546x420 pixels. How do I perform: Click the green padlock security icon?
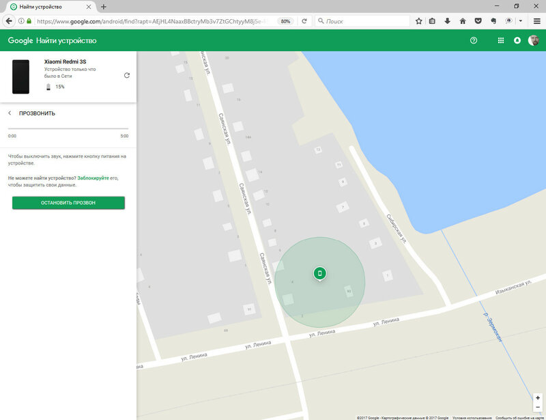click(x=29, y=21)
